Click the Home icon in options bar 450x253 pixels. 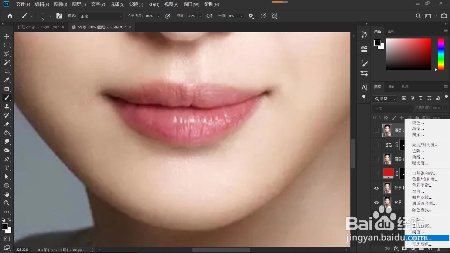click(10, 16)
